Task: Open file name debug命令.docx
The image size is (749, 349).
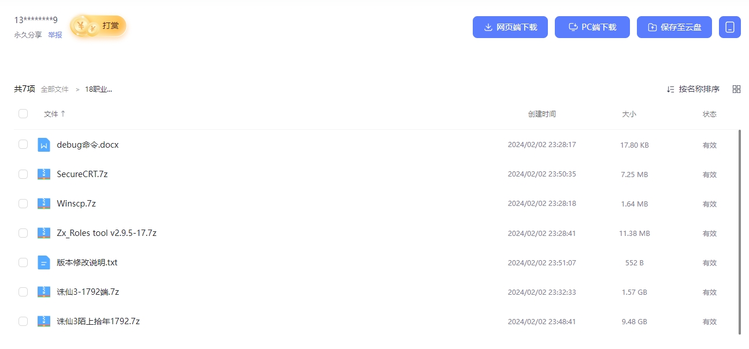Action: pos(88,145)
